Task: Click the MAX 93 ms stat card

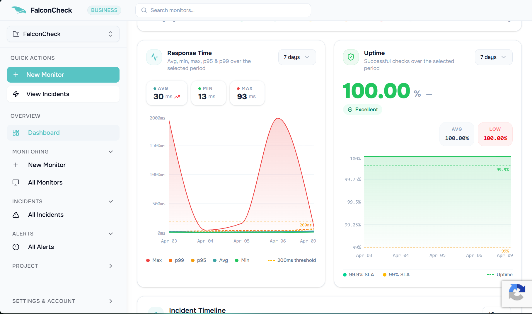Action: click(247, 93)
